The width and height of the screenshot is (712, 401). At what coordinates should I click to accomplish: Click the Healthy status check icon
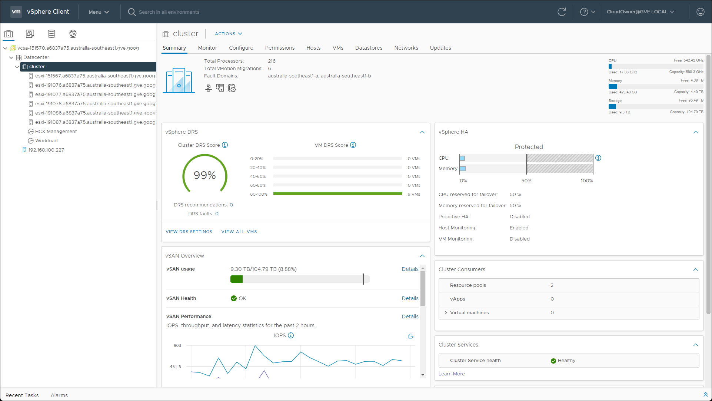pos(553,361)
